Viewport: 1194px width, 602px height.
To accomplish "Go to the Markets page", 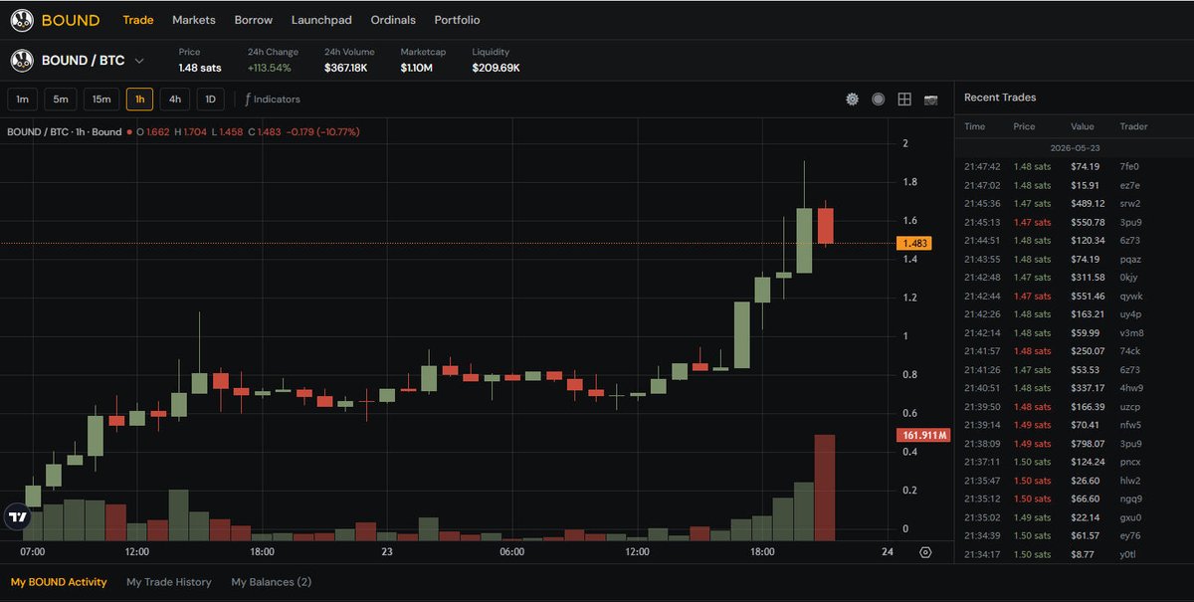I will click(194, 20).
